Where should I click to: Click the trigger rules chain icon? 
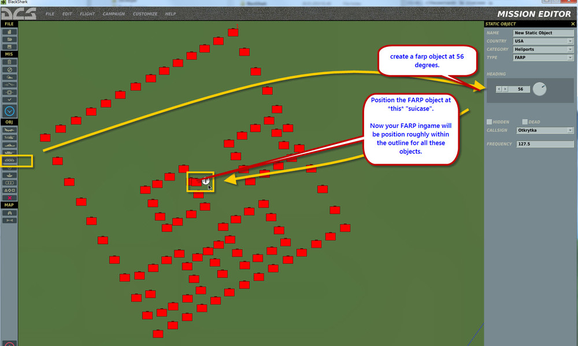9,85
